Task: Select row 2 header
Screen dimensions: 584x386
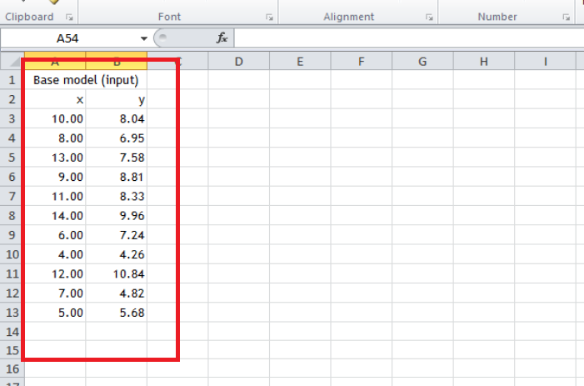Action: coord(12,99)
